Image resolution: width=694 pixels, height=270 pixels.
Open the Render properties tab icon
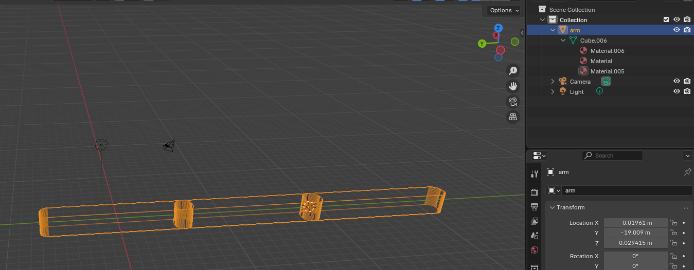tap(535, 191)
